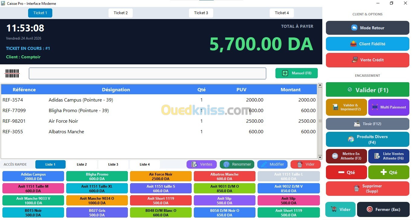Click the trash icon on the red Vider button
Screen dimensions: 413x220
pyautogui.click(x=300, y=164)
